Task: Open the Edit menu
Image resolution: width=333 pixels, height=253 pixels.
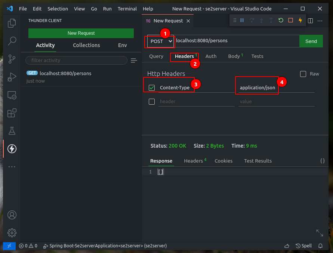Action: (37, 9)
